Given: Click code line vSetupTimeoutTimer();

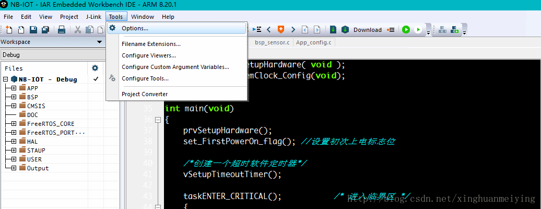Looking at the screenshot, I should point(232,175).
